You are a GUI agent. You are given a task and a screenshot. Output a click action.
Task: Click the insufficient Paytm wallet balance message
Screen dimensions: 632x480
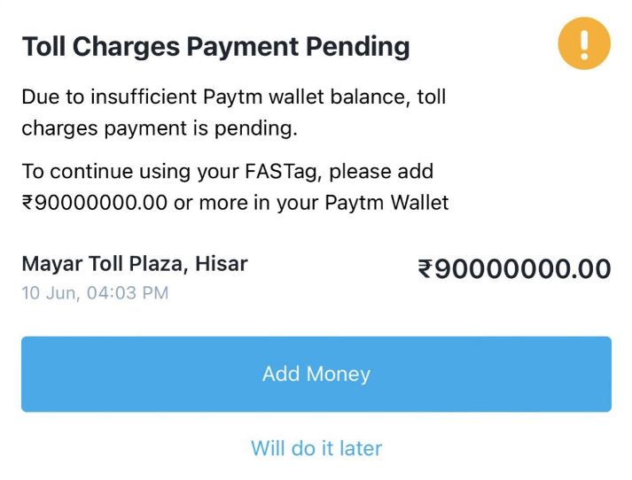[234, 112]
